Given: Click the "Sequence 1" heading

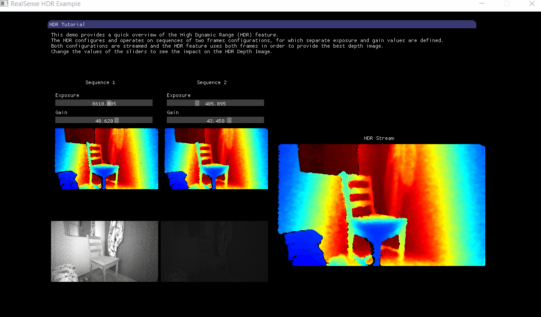Looking at the screenshot, I should click(100, 82).
